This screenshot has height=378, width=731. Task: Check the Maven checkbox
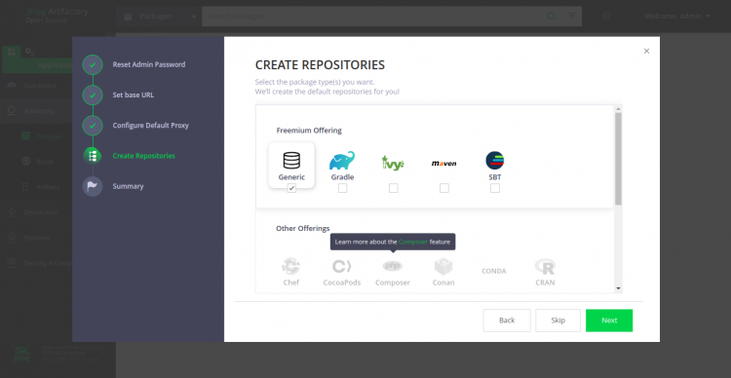click(x=444, y=188)
